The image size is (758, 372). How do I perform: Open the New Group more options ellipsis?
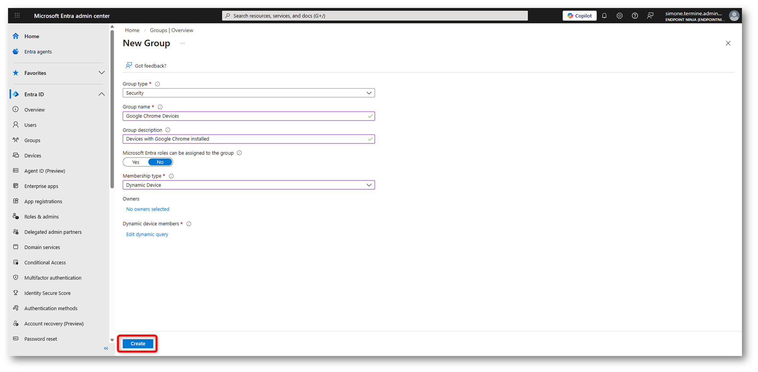[x=182, y=43]
